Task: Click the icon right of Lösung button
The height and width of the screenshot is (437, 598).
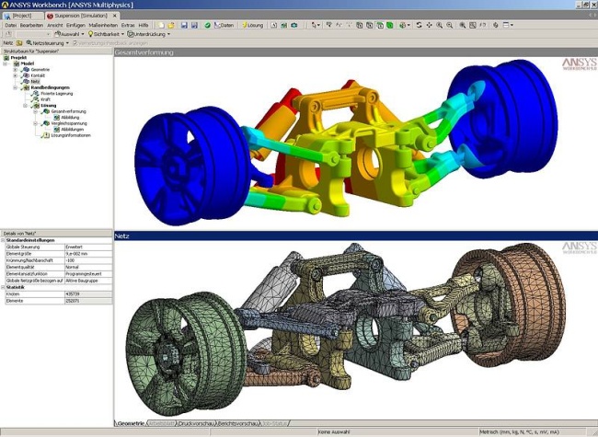Action: tap(273, 25)
